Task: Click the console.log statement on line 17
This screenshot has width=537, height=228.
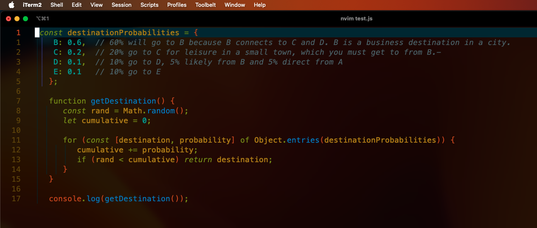Action: click(x=118, y=199)
